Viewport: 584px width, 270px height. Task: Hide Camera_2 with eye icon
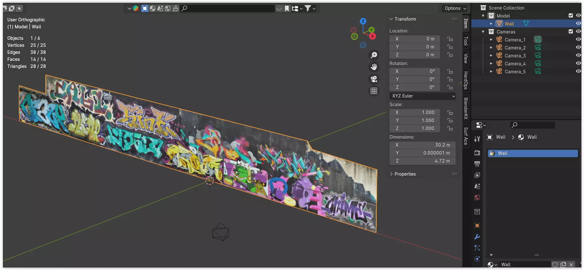pyautogui.click(x=578, y=47)
